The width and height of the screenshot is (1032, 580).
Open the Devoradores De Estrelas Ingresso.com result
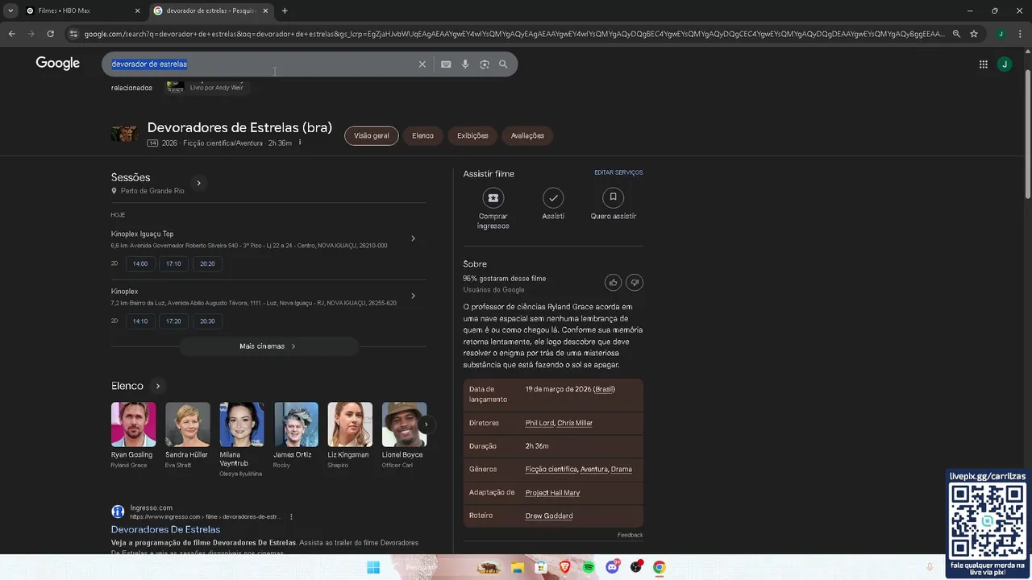tap(165, 529)
